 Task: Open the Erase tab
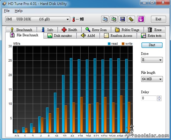point(155,30)
